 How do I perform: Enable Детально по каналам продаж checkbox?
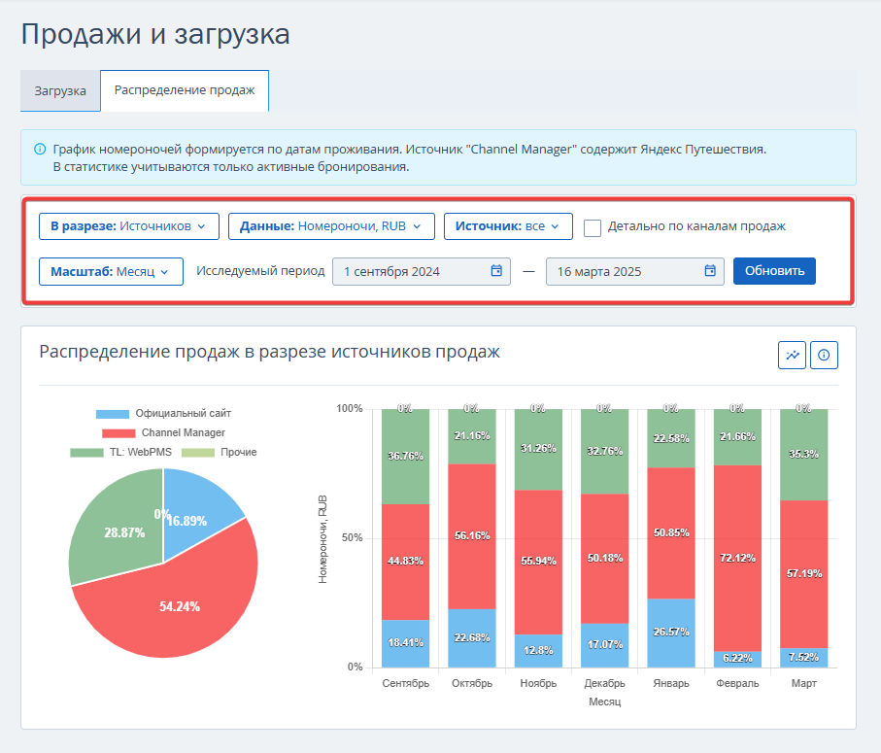coord(593,227)
